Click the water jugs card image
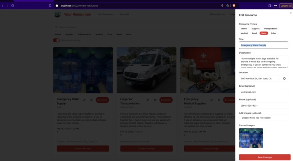Screen dimensions: 293x161 [83, 70]
